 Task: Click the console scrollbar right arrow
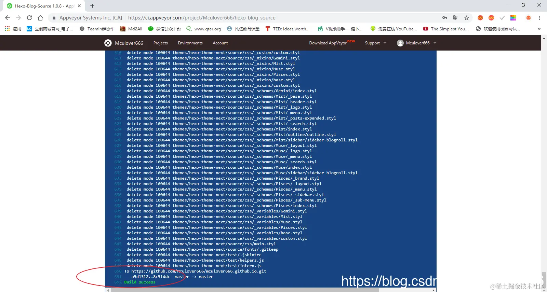pyautogui.click(x=434, y=290)
